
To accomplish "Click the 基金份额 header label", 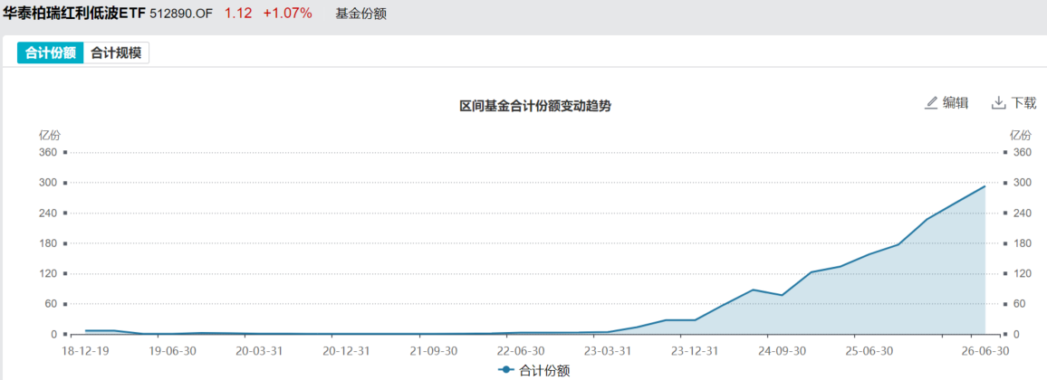I will pyautogui.click(x=360, y=14).
